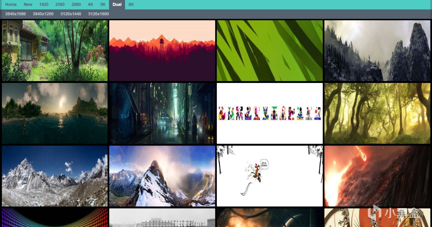432x227 pixels.
Task: Filter by 3840x1080 resolution
Action: (x=15, y=14)
